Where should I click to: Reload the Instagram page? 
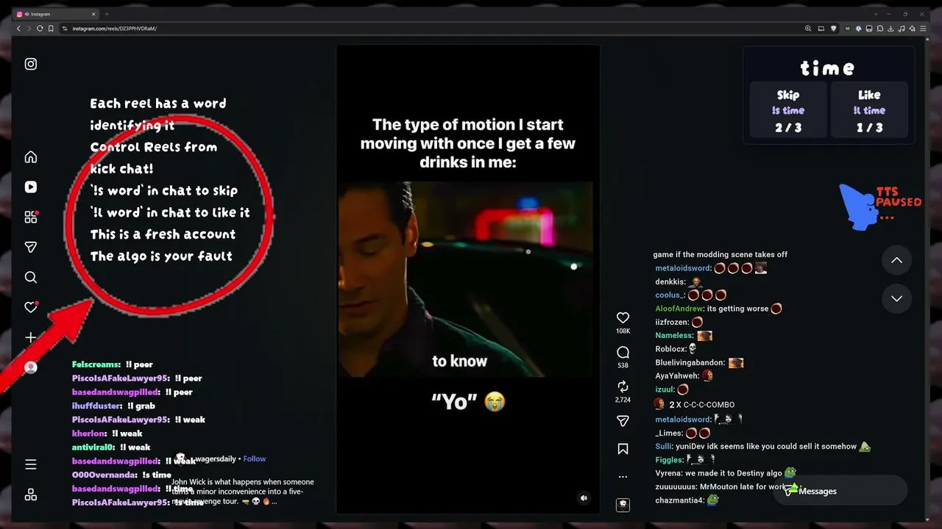40,29
